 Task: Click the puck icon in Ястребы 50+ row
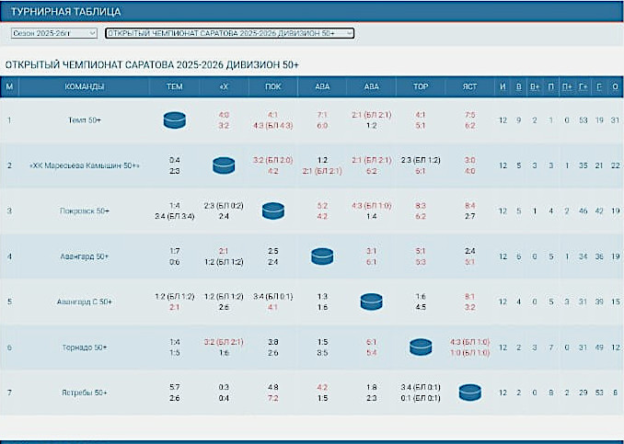(469, 393)
